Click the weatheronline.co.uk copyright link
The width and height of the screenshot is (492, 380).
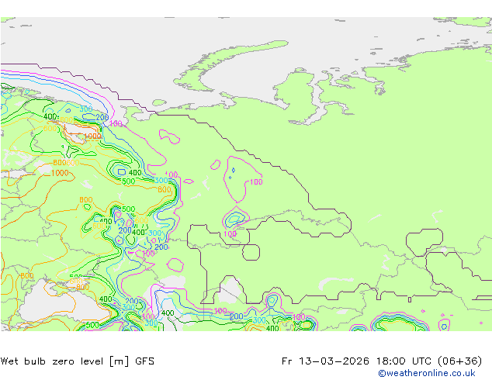click(426, 373)
